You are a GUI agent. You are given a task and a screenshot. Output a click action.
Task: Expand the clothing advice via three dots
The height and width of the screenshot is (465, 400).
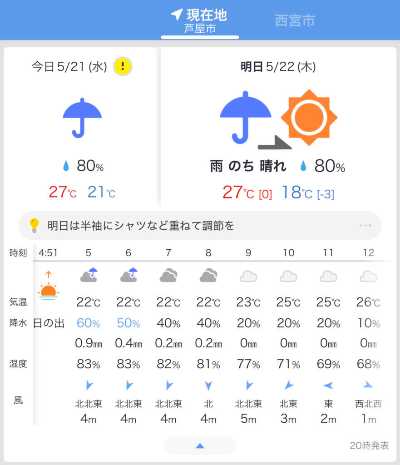tap(365, 225)
